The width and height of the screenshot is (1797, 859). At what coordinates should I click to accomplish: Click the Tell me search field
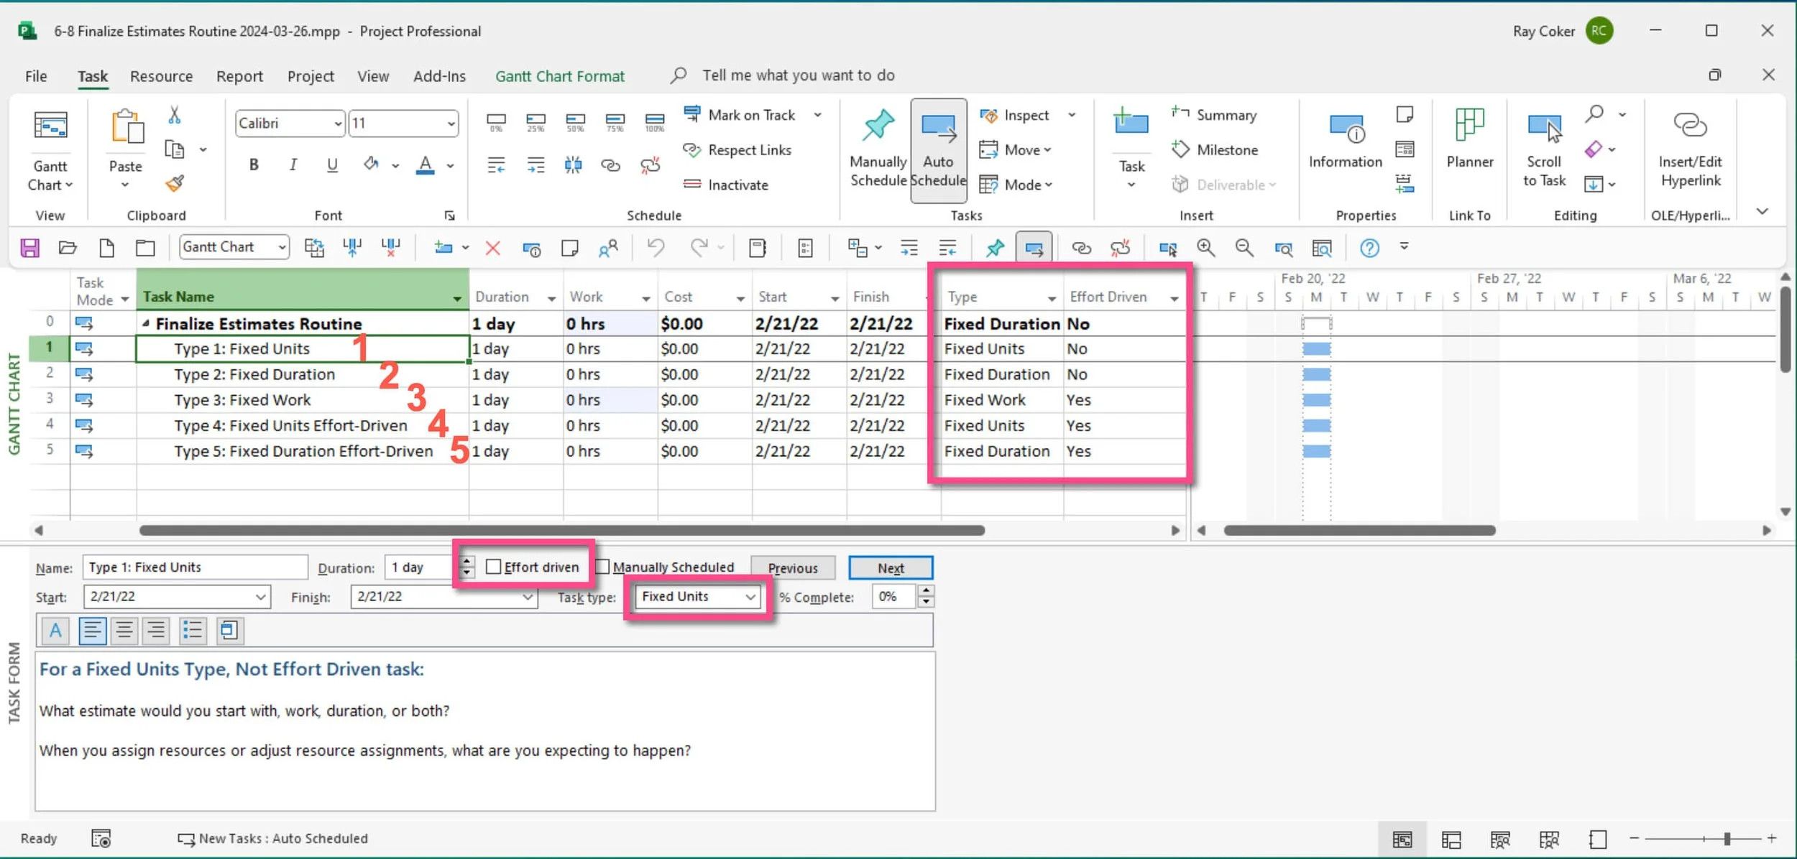coord(798,75)
